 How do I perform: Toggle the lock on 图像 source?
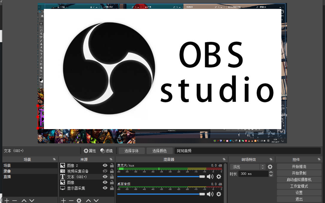pos(112,182)
